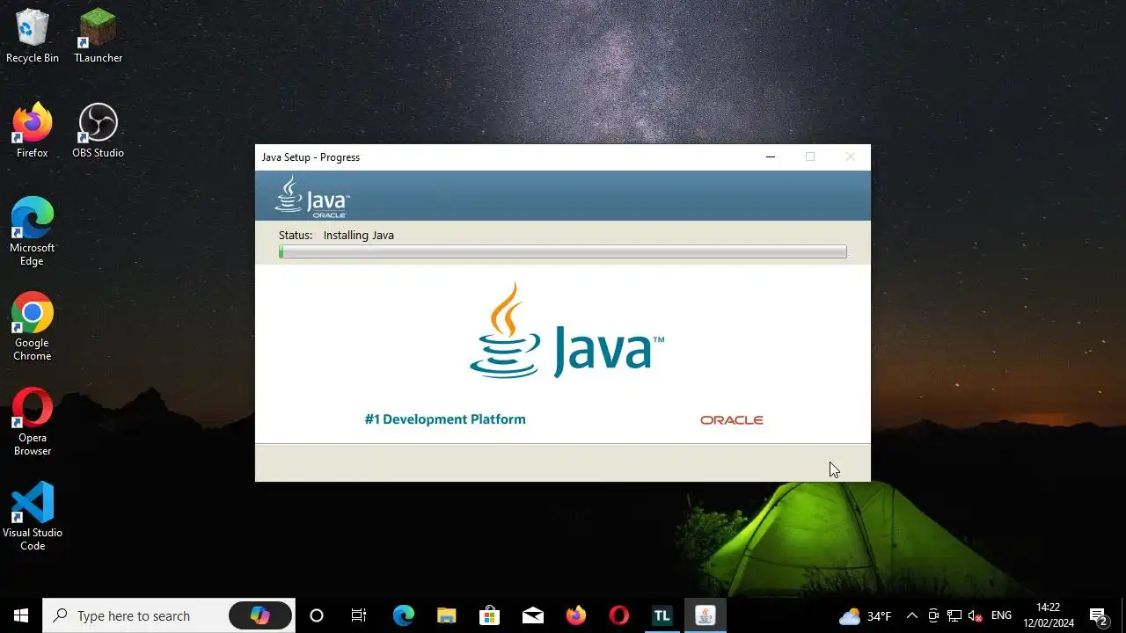The width and height of the screenshot is (1126, 633).
Task: Open Microsoft Edge from the taskbar
Action: (403, 615)
